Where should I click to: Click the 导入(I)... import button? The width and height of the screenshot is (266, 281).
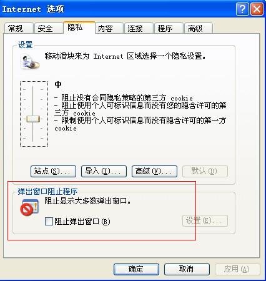click(x=104, y=172)
